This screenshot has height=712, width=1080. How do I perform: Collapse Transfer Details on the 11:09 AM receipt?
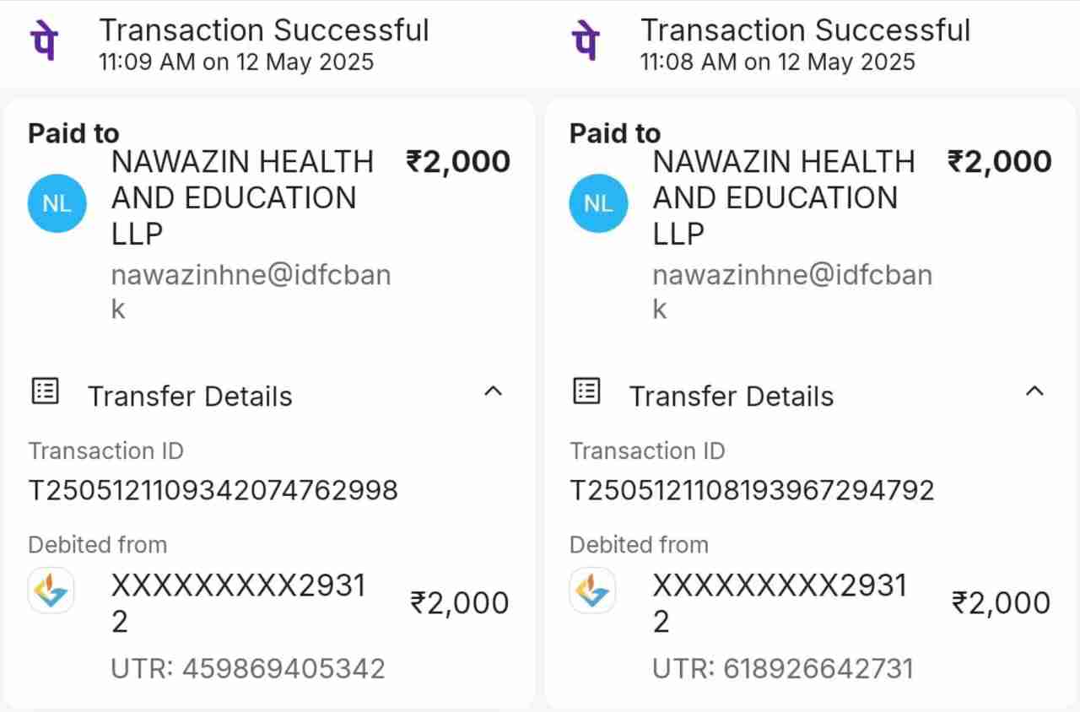pos(493,391)
